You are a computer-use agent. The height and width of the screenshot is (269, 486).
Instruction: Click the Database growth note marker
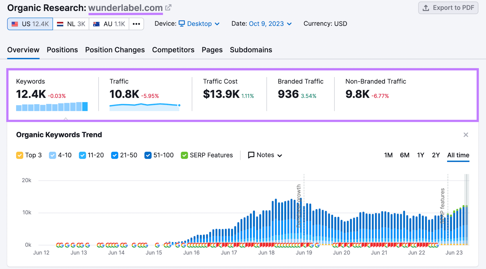[299, 206]
